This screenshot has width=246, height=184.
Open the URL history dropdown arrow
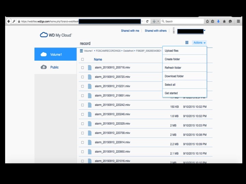point(142,21)
